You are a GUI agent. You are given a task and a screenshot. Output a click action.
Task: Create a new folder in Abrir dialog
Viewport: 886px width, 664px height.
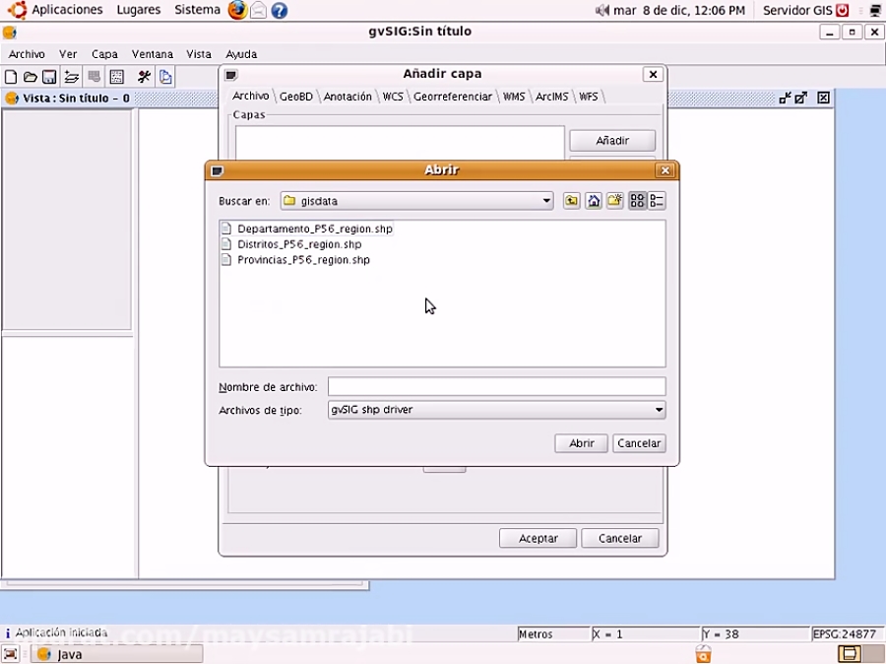click(x=614, y=201)
